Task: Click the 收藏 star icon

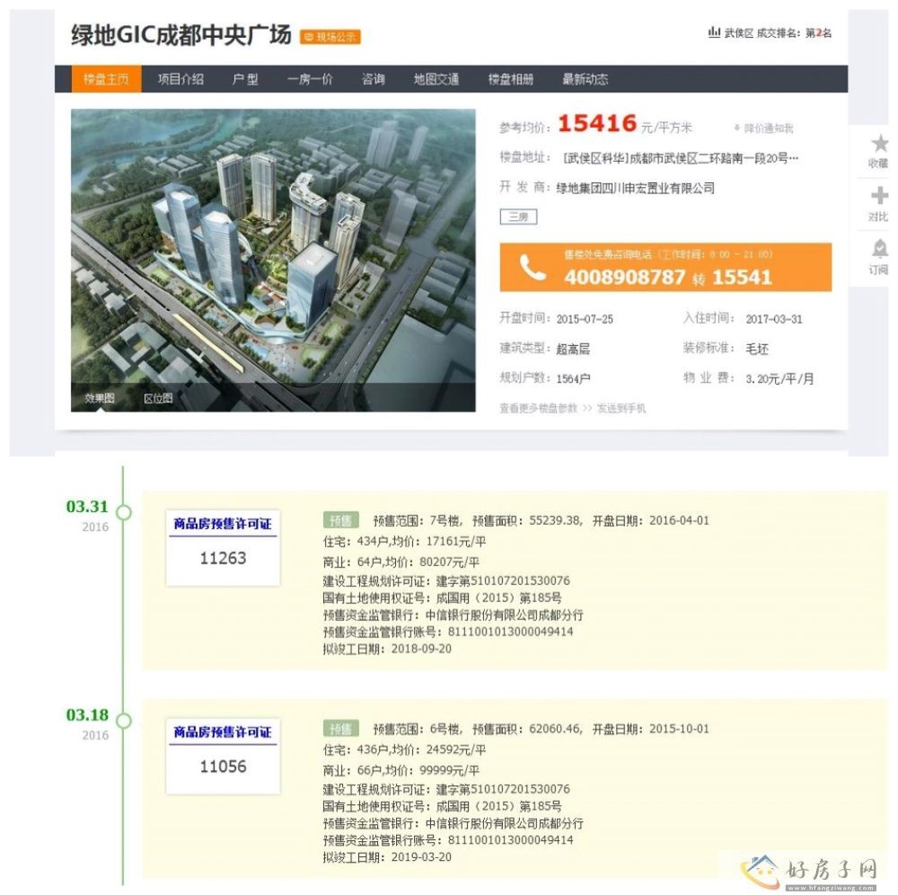Action: pyautogui.click(x=879, y=144)
